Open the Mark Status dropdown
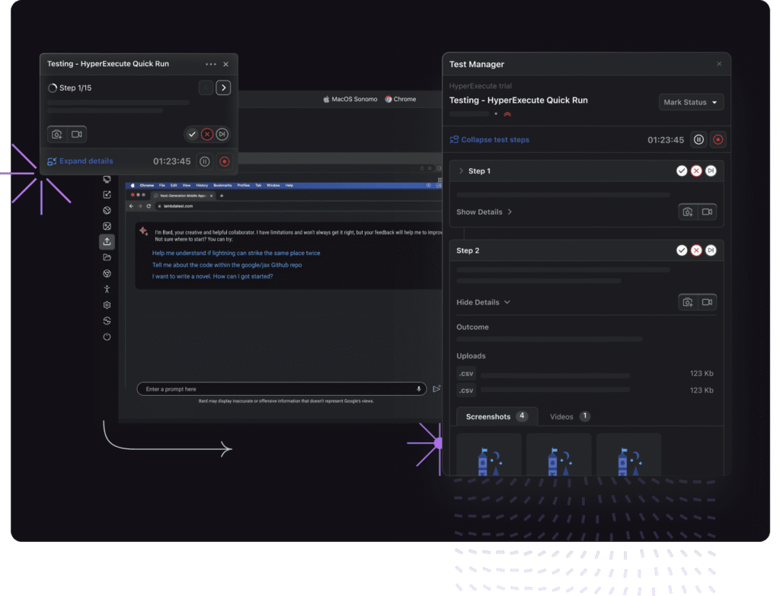 691,103
